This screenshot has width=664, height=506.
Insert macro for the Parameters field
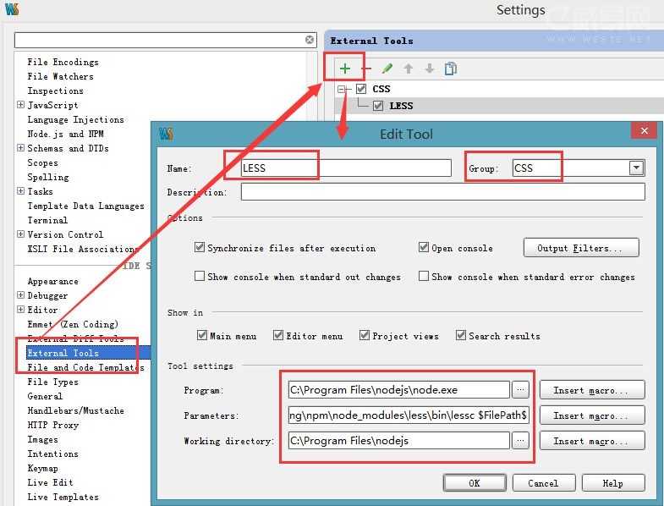point(592,415)
